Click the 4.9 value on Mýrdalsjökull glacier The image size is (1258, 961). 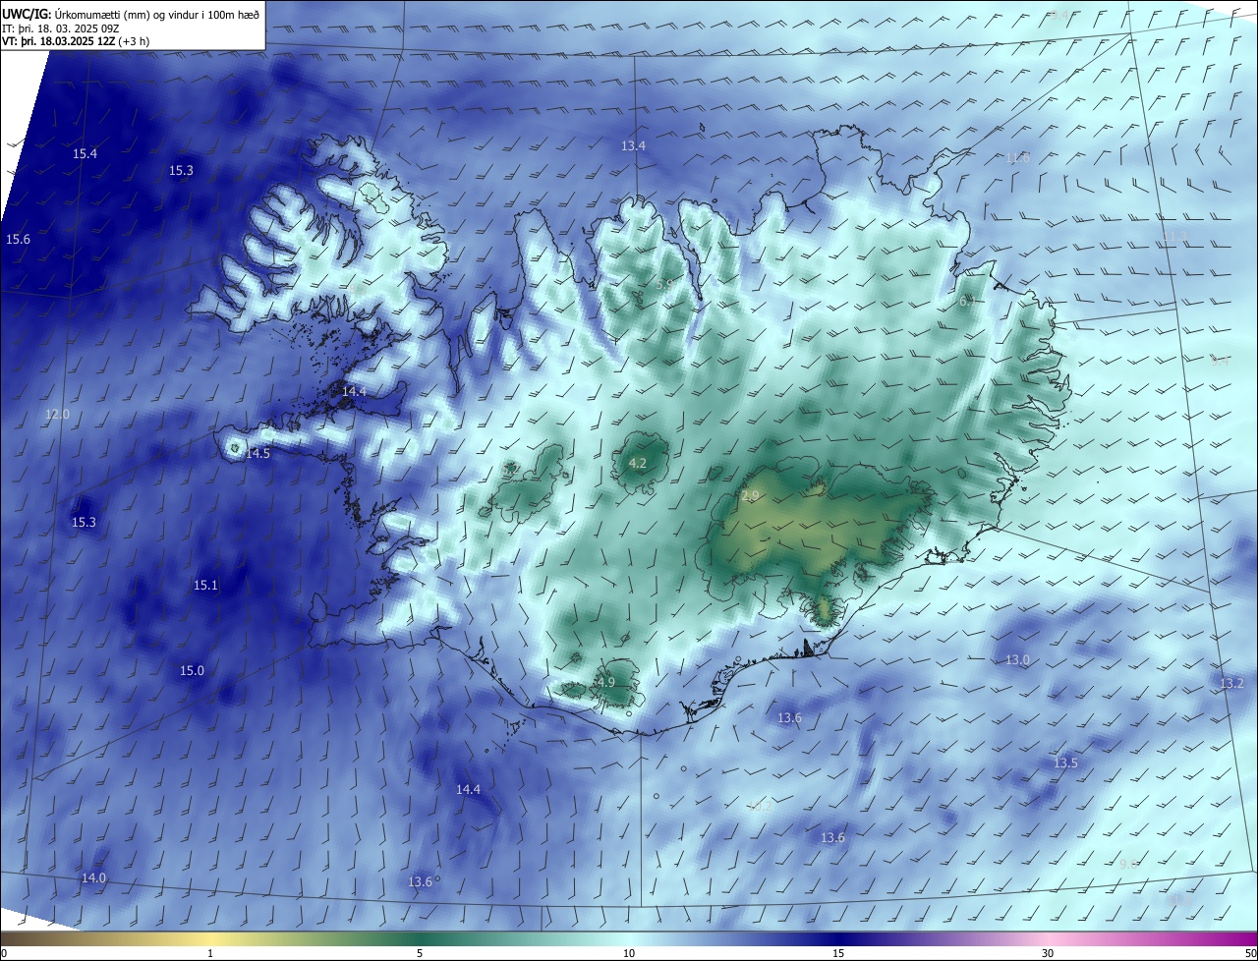[605, 683]
